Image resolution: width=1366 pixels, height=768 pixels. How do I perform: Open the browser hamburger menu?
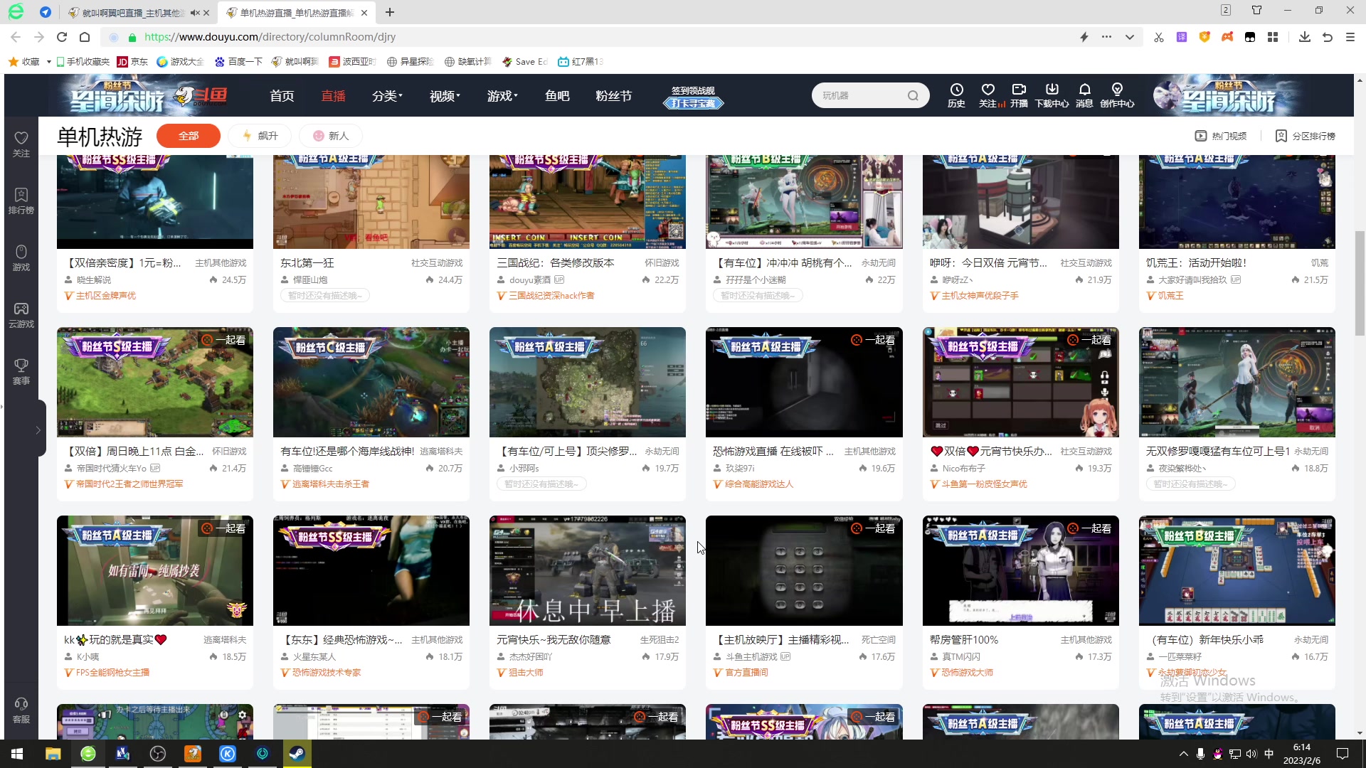[1350, 37]
